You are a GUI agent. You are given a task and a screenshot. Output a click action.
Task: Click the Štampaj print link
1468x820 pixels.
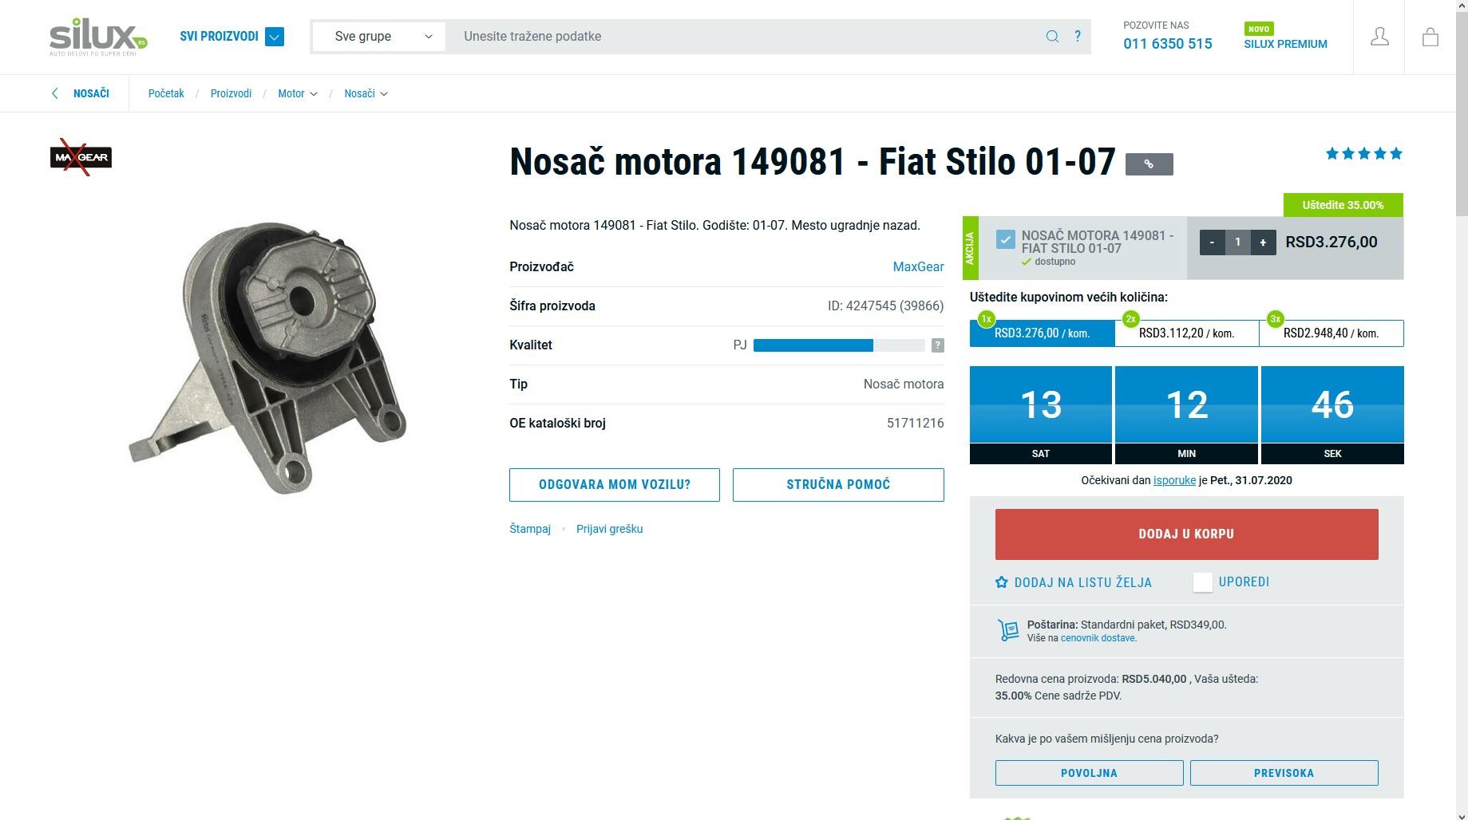coord(530,529)
